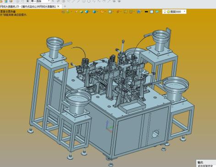Pick the black color swatch in toolbar
The width and height of the screenshot is (216, 167).
146,12
